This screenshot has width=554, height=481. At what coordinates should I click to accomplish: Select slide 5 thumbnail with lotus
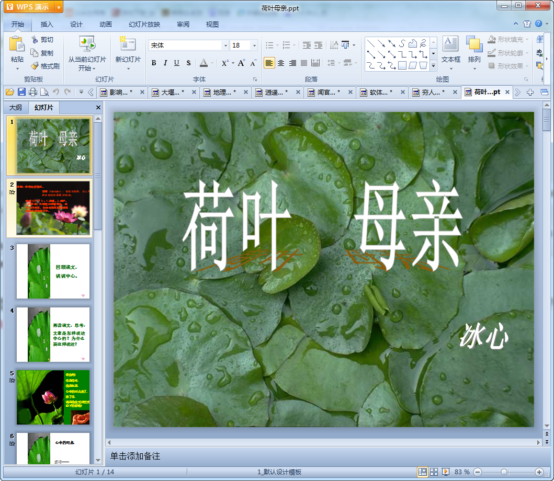[x=53, y=397]
